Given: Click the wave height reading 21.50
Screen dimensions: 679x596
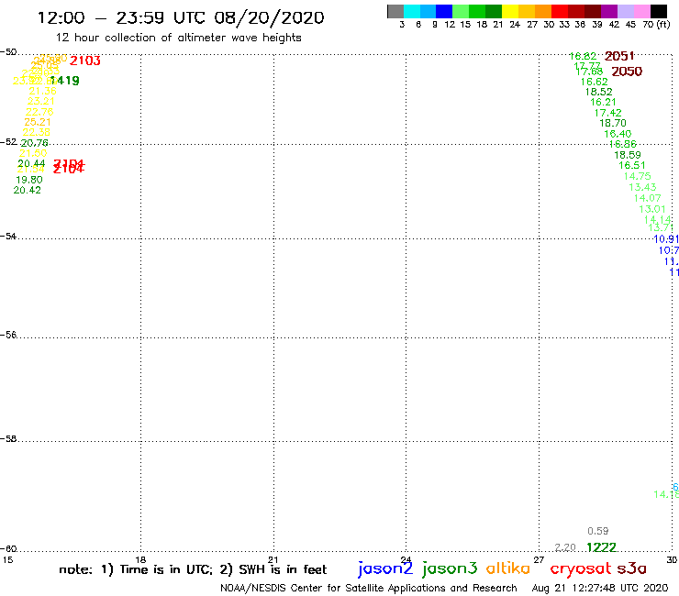Looking at the screenshot, I should point(33,153).
